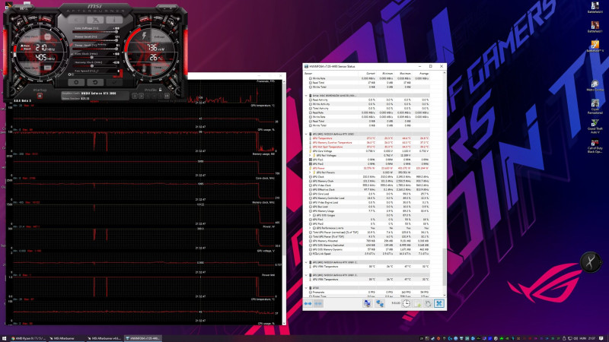Click the Maximum column header in HWiNFO
The width and height of the screenshot is (609, 342).
click(x=403, y=73)
